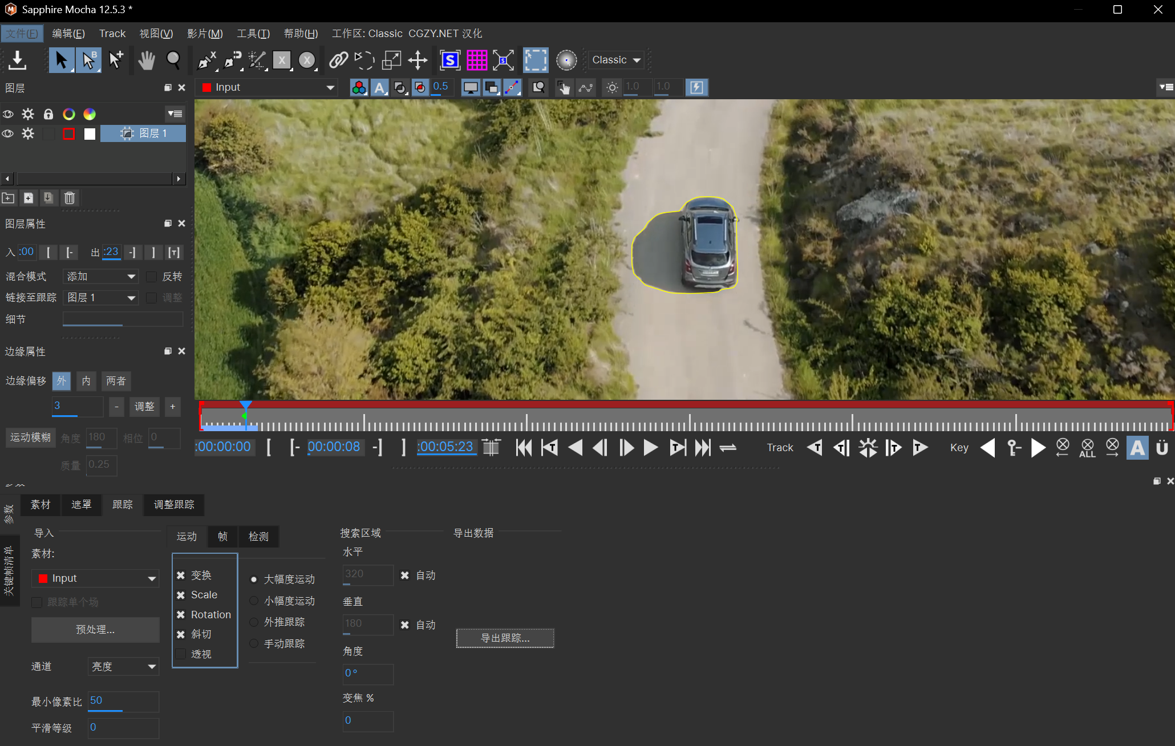The image size is (1175, 746).
Task: Select 小幅度运动 radio option
Action: point(254,601)
